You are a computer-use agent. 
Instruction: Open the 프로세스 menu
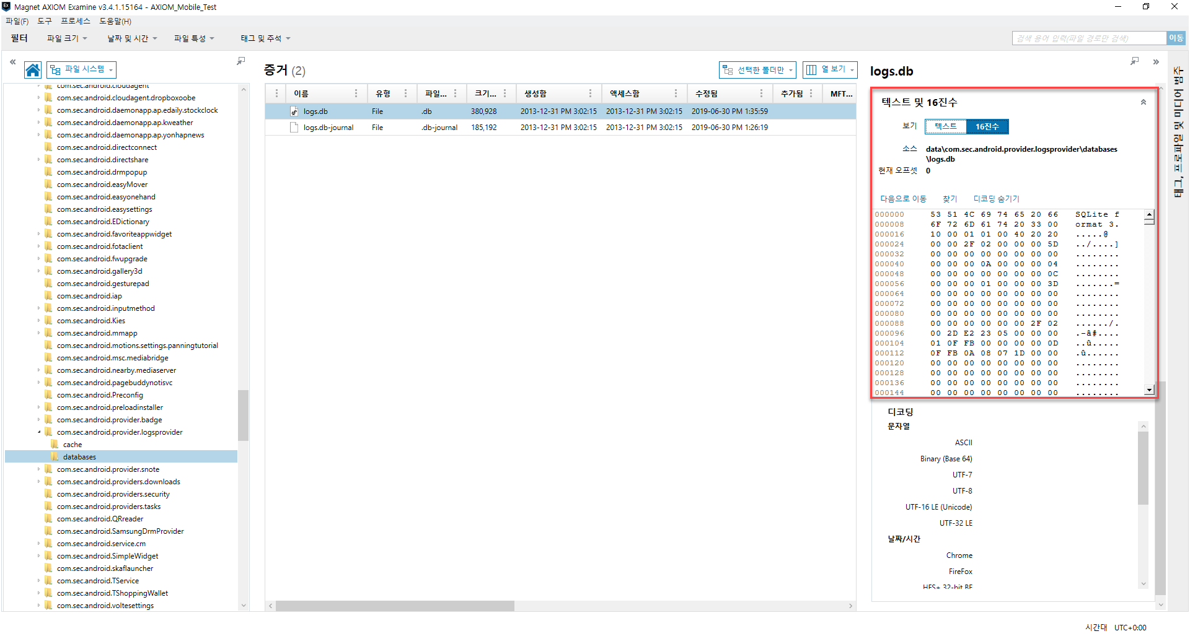76,21
